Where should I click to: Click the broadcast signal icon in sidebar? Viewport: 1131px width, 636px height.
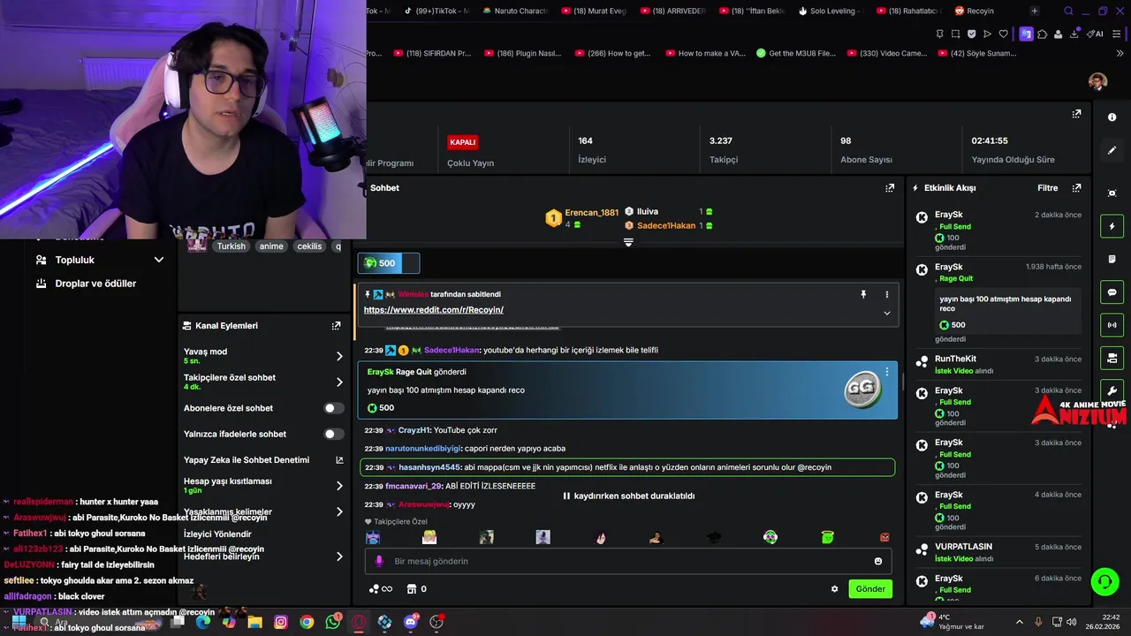click(1112, 325)
